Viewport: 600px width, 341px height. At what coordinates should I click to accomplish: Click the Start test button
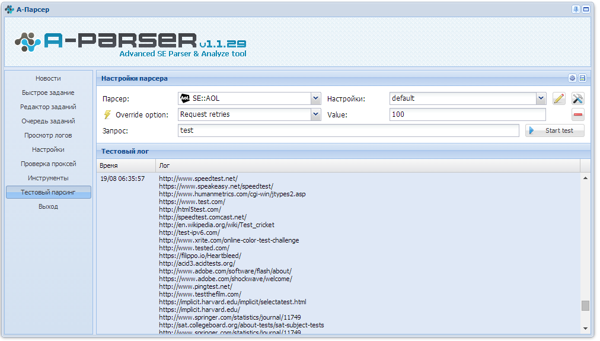pos(554,130)
